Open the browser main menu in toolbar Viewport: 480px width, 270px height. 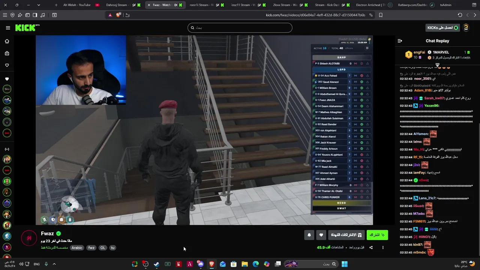(5, 15)
